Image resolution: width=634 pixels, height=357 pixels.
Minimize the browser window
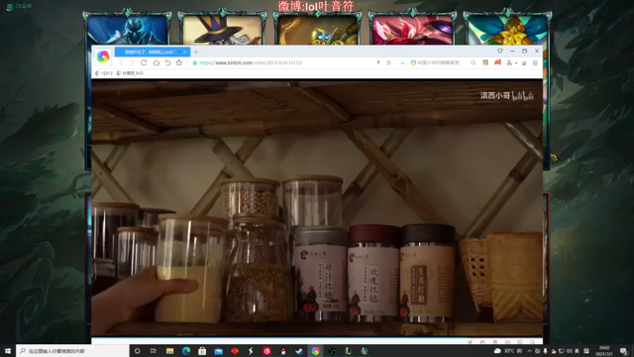[x=512, y=51]
